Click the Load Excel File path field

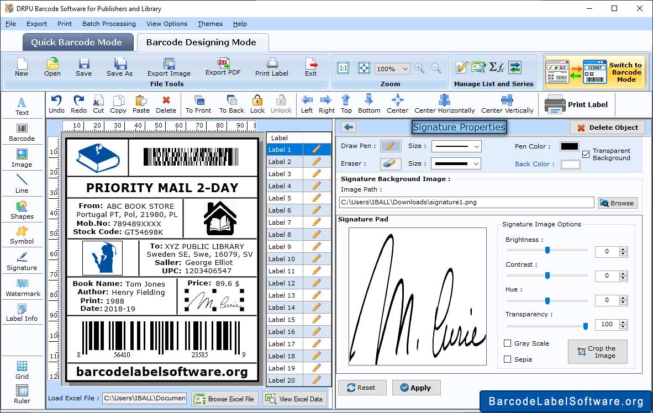point(145,398)
